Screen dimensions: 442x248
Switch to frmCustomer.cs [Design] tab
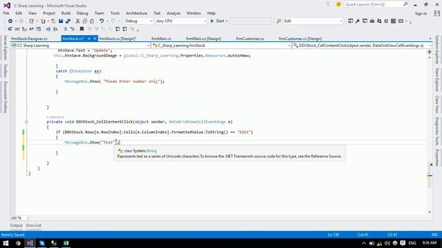coord(300,39)
